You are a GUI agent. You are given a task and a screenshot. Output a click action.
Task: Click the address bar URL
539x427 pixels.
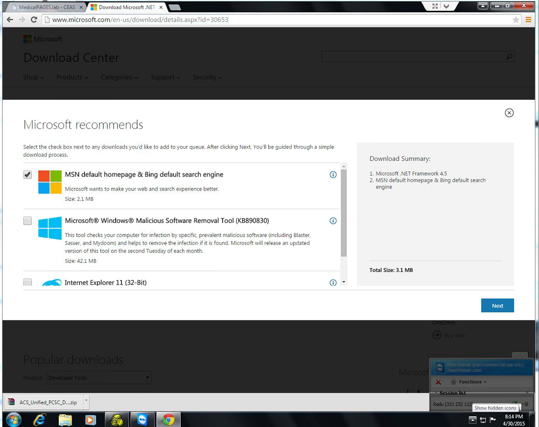[140, 19]
